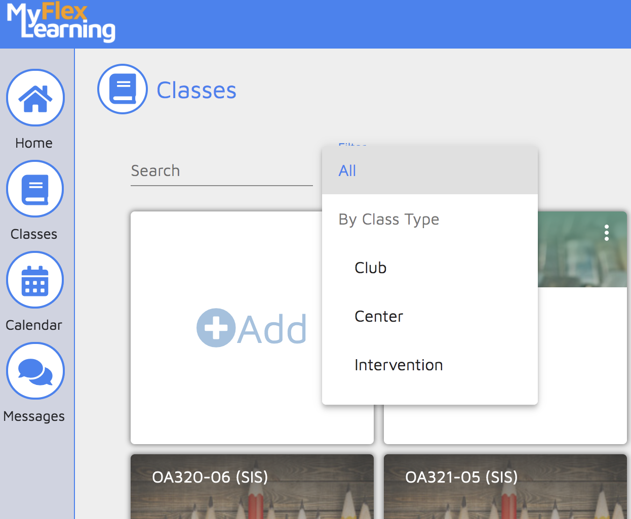Open the Calendar icon in sidebar
The height and width of the screenshot is (519, 631).
(x=35, y=280)
